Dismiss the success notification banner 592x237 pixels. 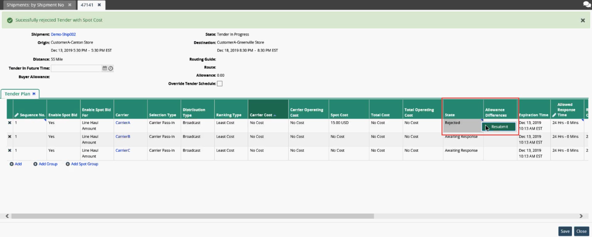click(x=582, y=20)
